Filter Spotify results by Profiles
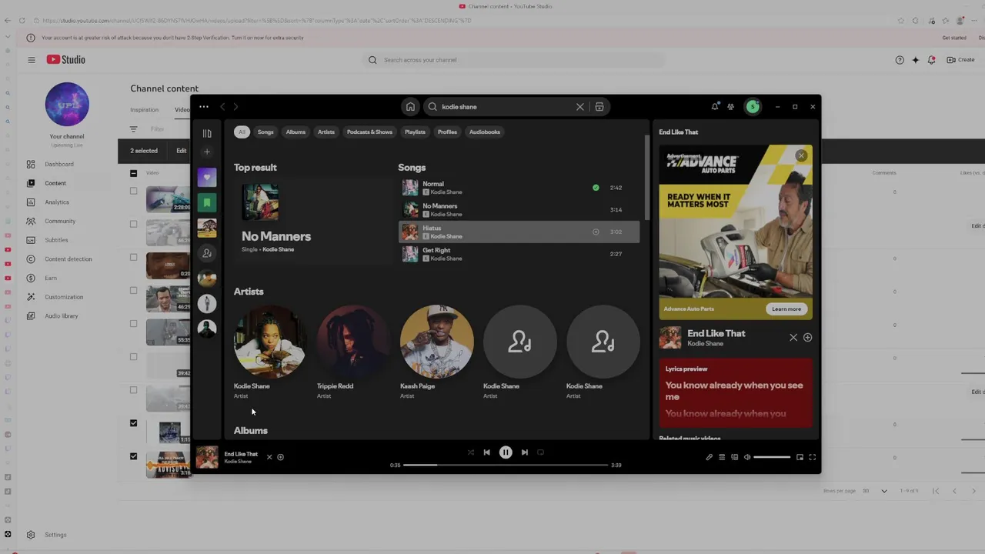 click(x=447, y=132)
